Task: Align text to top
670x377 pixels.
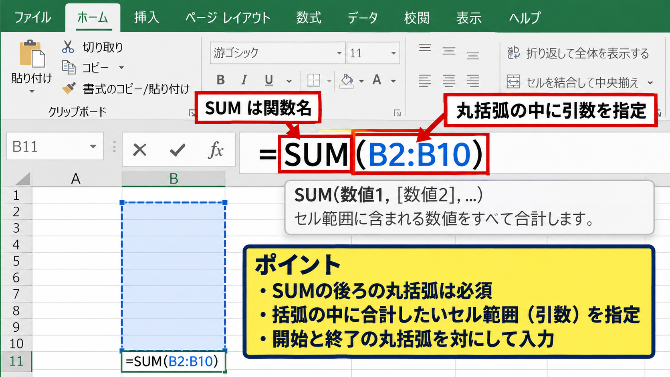Action: [x=425, y=48]
